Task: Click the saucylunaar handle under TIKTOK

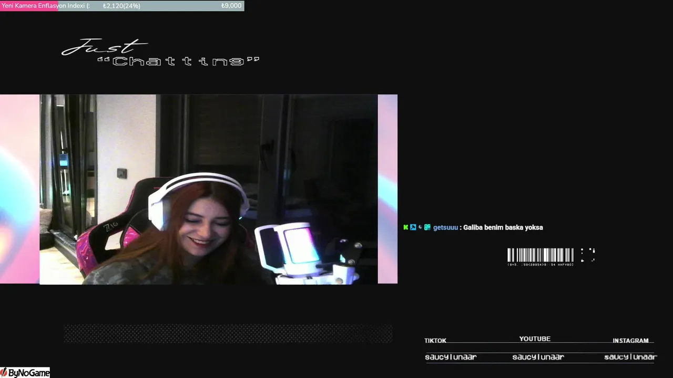Action: click(451, 357)
